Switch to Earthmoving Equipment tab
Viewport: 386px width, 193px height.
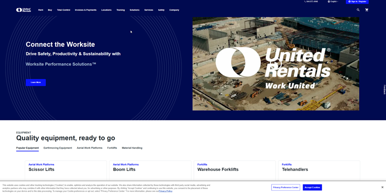click(58, 148)
